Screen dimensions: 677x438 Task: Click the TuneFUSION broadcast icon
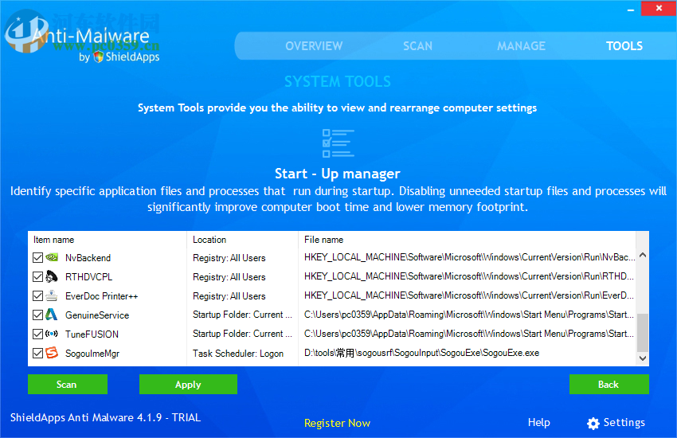(x=52, y=334)
